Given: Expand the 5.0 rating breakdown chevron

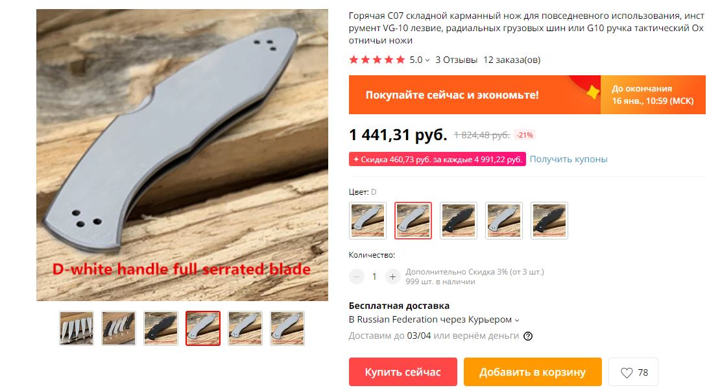Looking at the screenshot, I should [427, 60].
